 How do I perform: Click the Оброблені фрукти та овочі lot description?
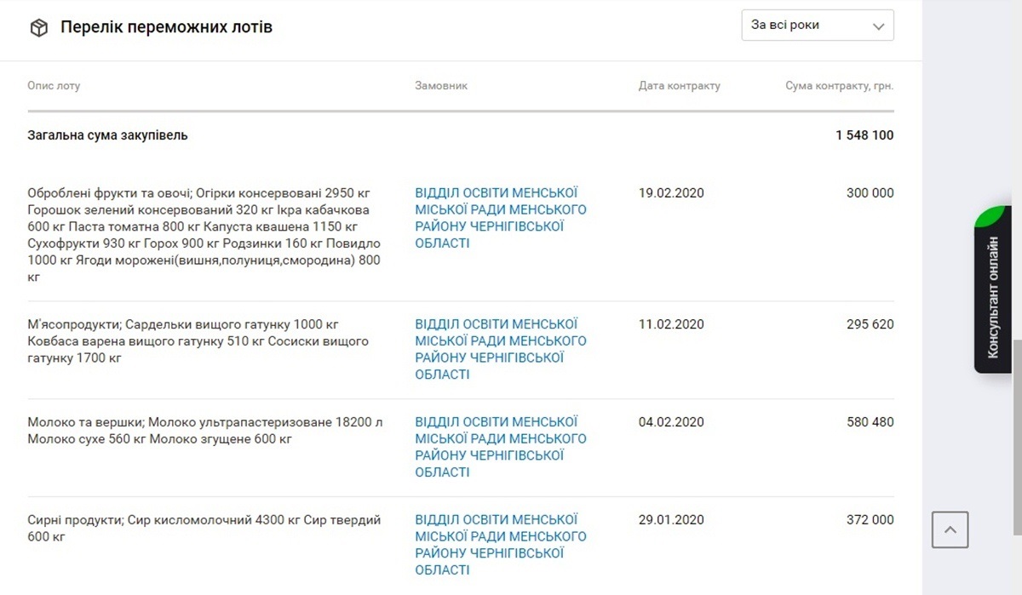pyautogui.click(x=204, y=235)
